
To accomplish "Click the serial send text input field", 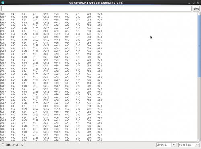I will (x=96, y=9).
